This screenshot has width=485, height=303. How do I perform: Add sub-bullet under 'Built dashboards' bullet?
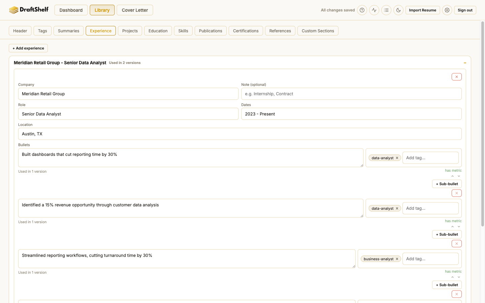click(447, 184)
